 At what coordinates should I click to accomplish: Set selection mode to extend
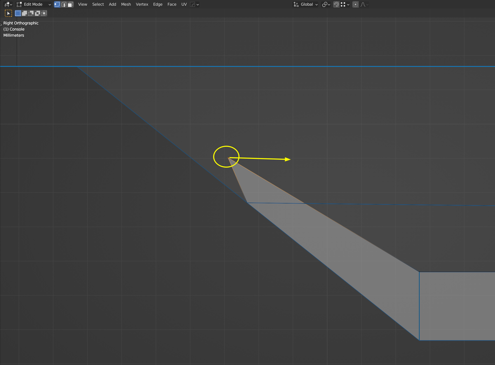[x=24, y=13]
